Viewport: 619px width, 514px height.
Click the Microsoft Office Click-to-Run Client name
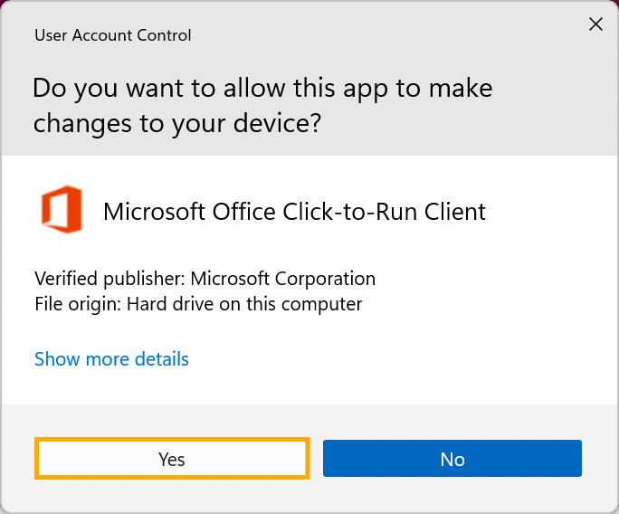[294, 212]
